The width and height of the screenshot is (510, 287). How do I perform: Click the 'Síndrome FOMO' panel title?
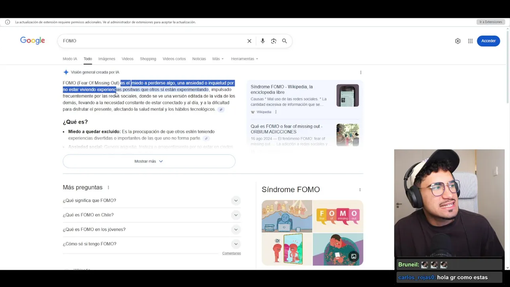[291, 190]
